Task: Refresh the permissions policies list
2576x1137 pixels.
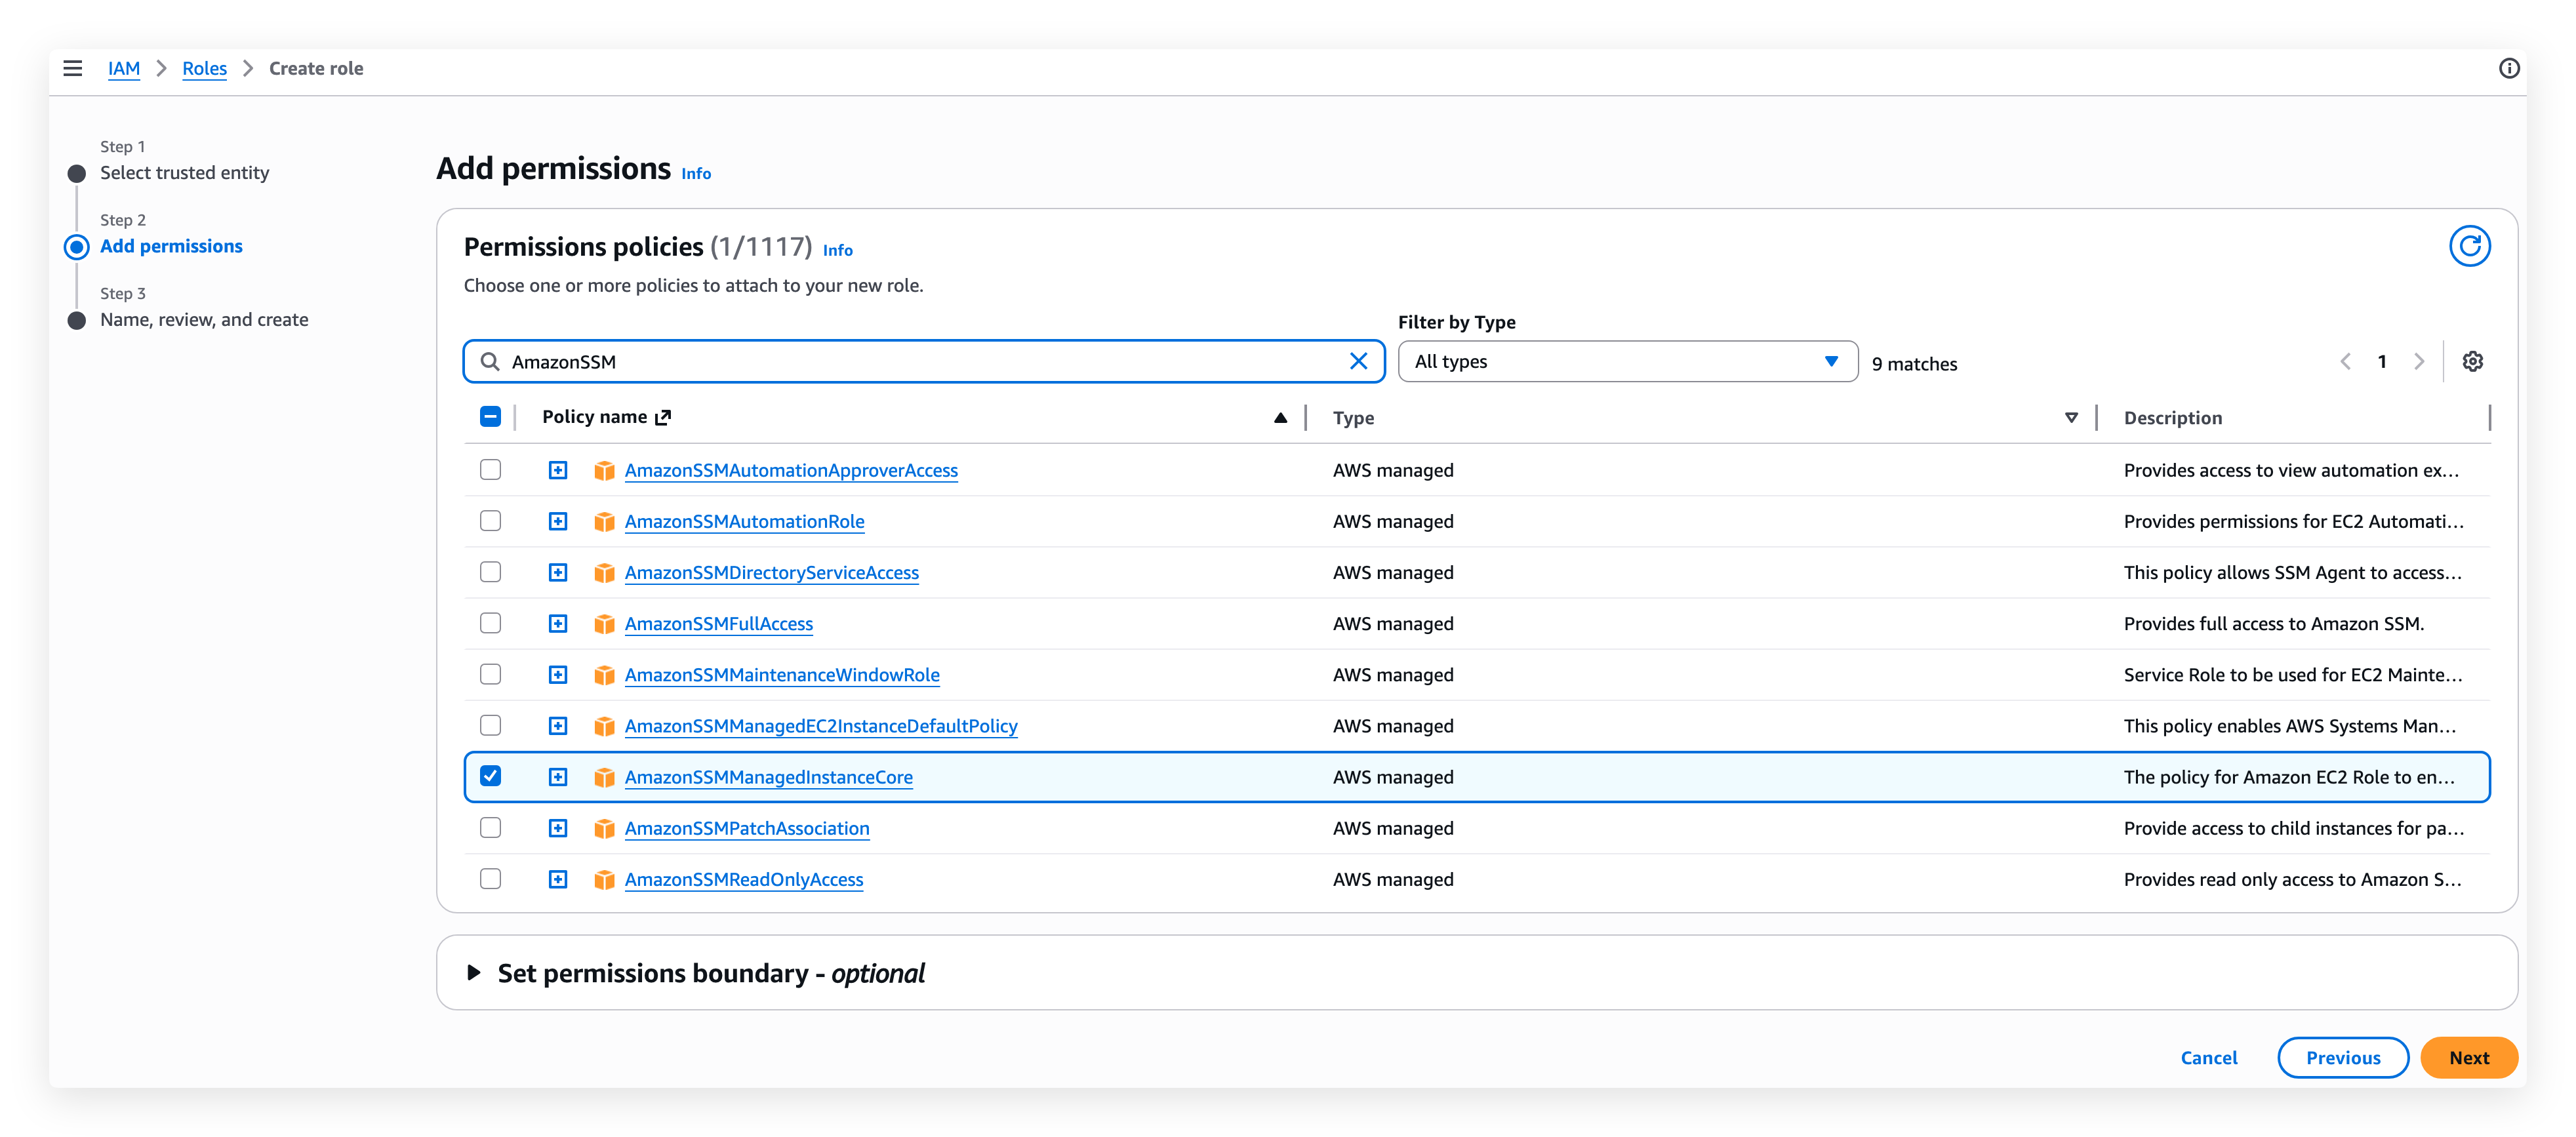Action: click(x=2471, y=246)
